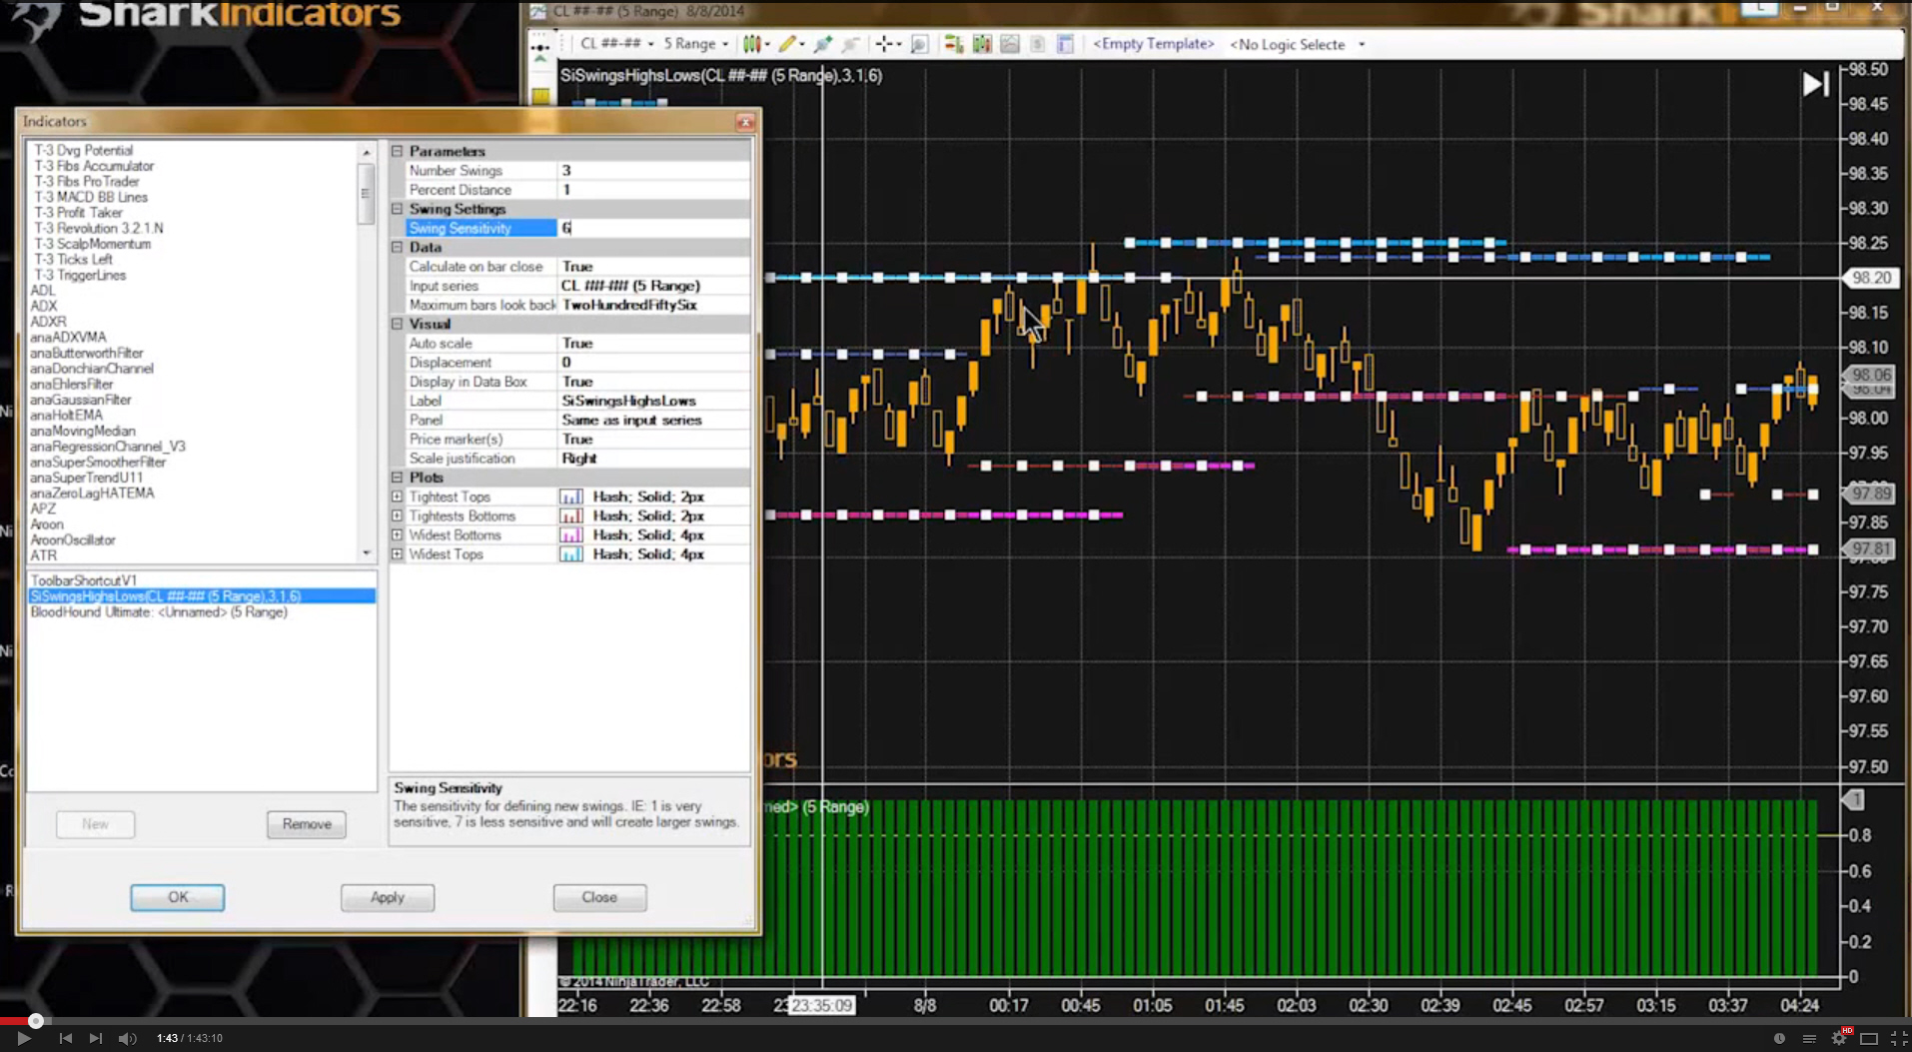Edit the Percent Distance value

pyautogui.click(x=653, y=190)
